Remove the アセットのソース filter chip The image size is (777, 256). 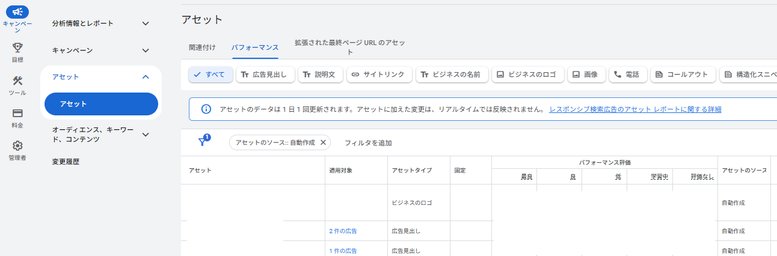coord(323,142)
